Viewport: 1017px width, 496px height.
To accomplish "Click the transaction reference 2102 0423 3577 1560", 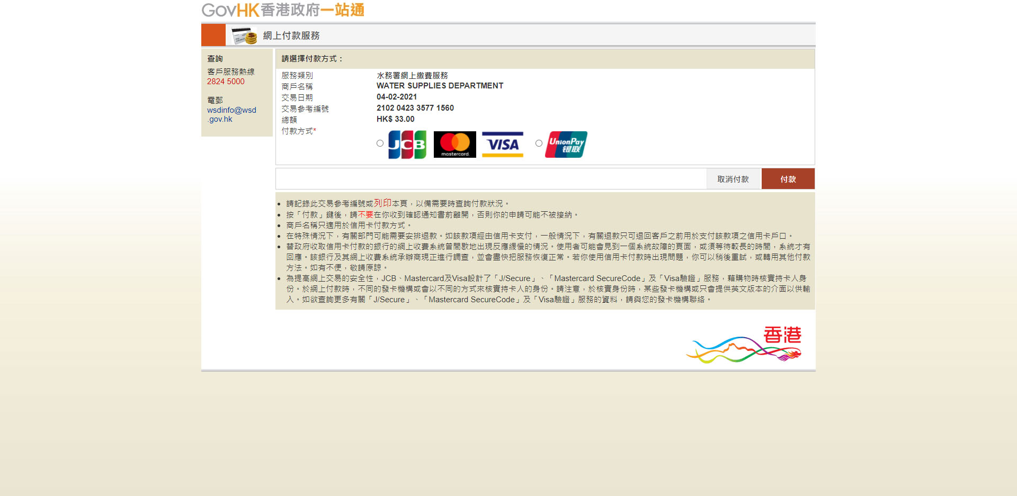I will 415,108.
